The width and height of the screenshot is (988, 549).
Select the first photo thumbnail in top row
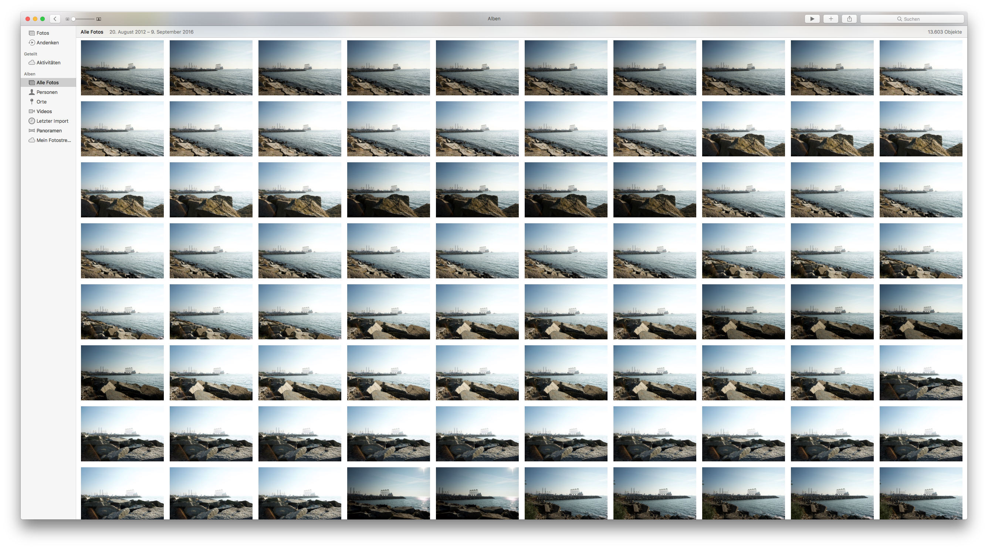(x=122, y=68)
